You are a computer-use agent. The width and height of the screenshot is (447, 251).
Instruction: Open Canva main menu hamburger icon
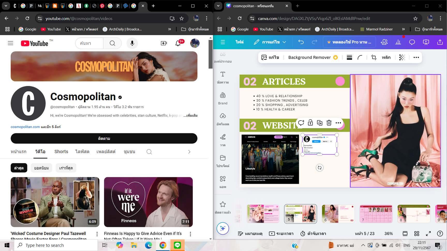(x=223, y=42)
